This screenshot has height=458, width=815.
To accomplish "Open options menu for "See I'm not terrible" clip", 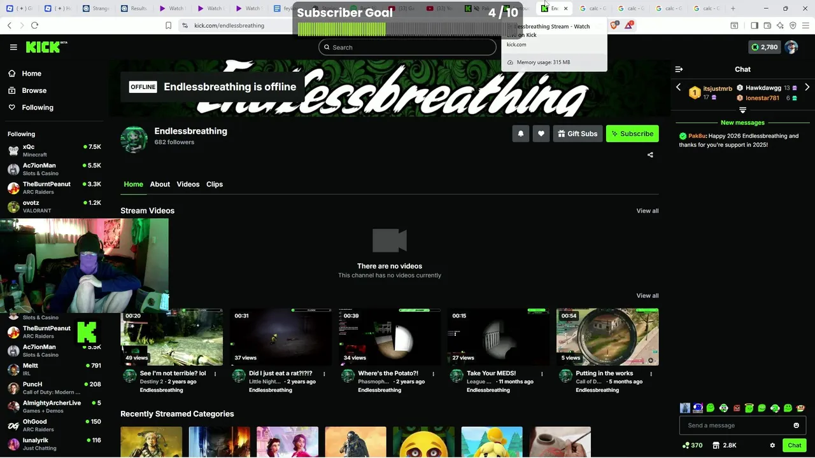I will (x=215, y=373).
